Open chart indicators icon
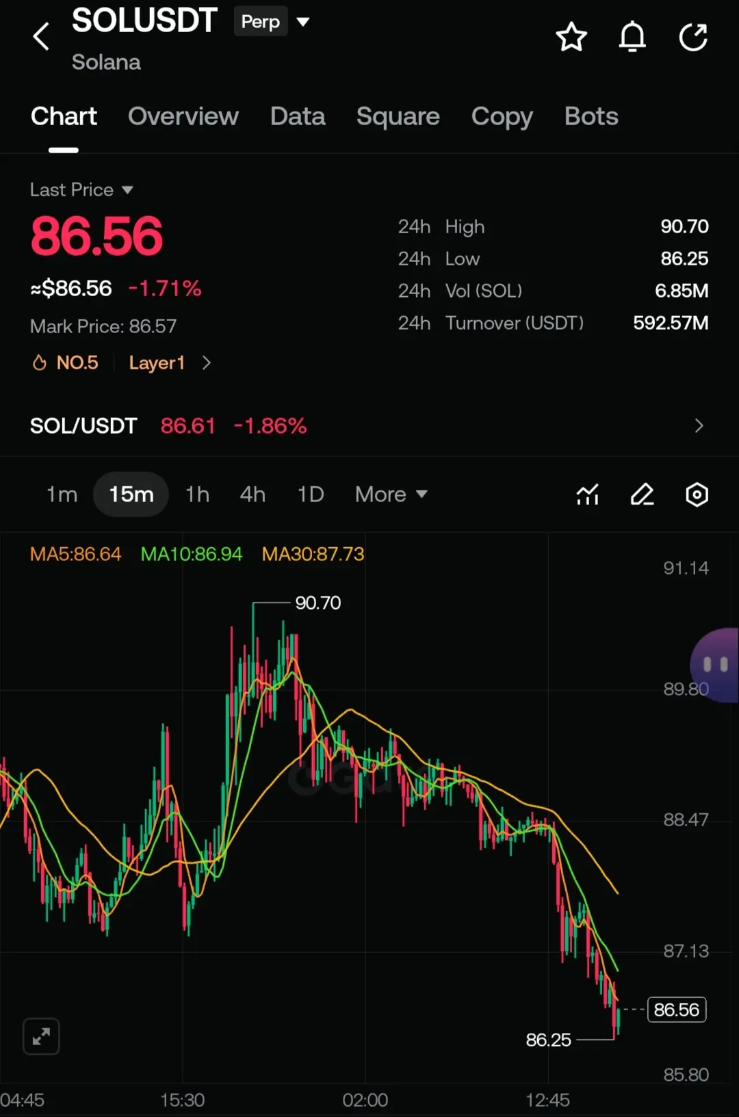This screenshot has height=1117, width=739. pos(587,495)
